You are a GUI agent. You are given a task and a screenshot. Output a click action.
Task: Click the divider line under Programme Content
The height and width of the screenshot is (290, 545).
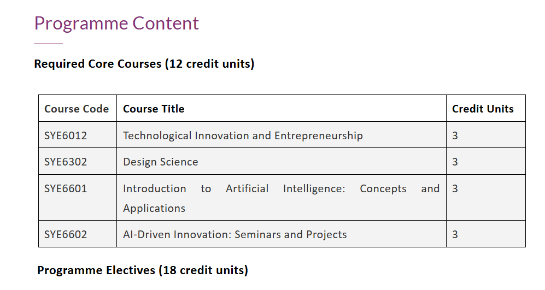[48, 43]
